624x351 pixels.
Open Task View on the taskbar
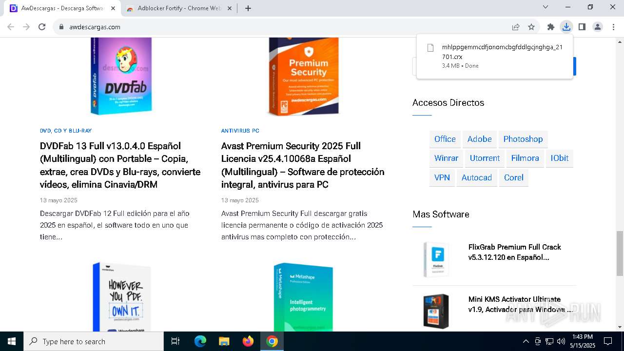point(175,341)
